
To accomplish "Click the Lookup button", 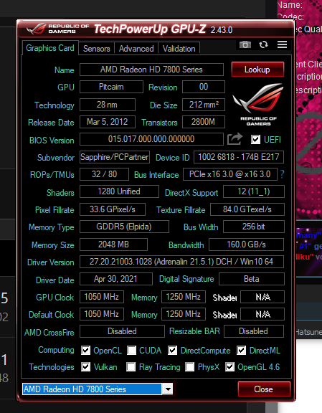I will pyautogui.click(x=257, y=70).
